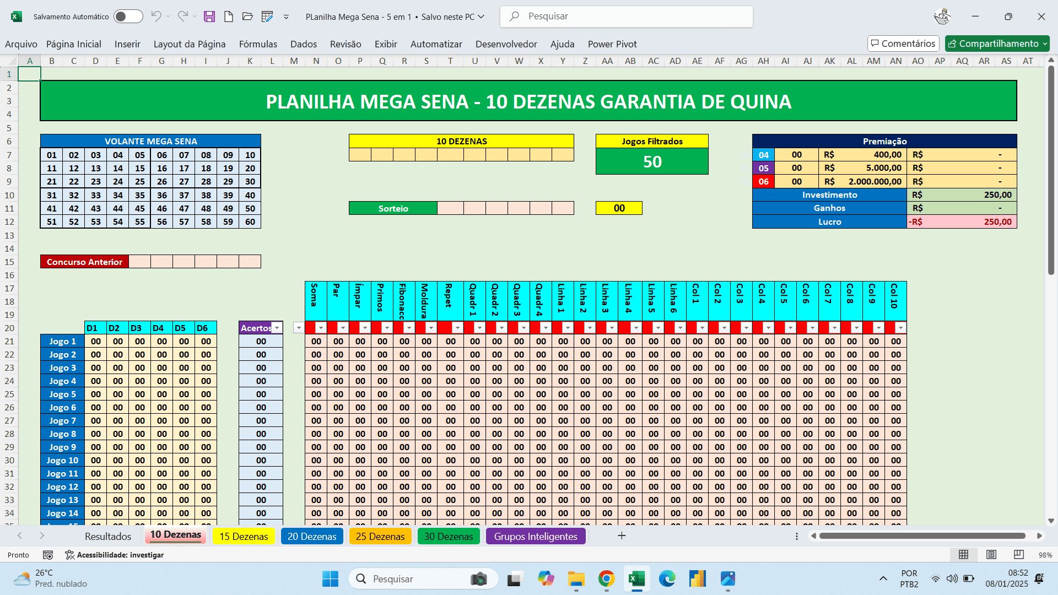This screenshot has width=1058, height=595.
Task: Switch to the 20 Dezenas sheet tab
Action: [x=312, y=536]
